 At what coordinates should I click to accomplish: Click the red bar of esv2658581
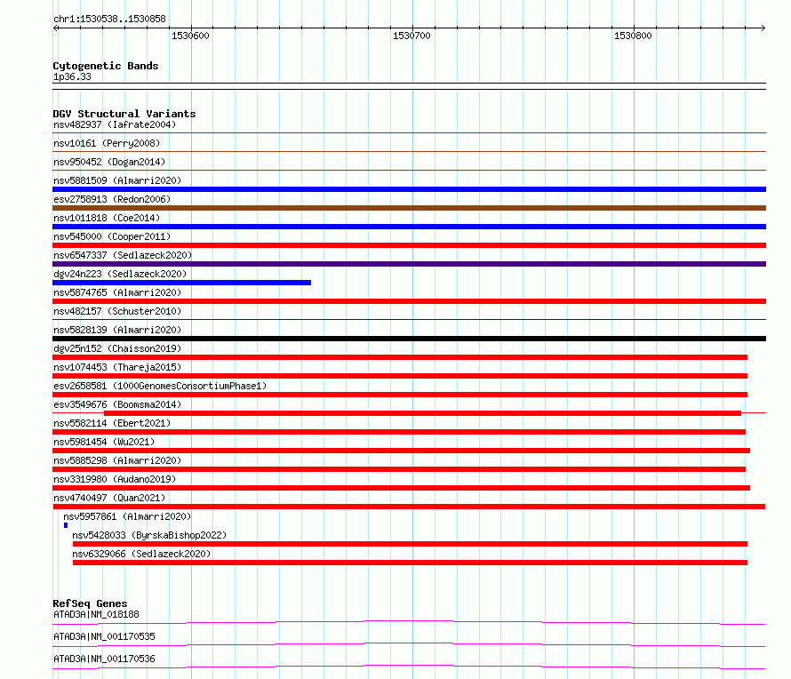point(400,395)
